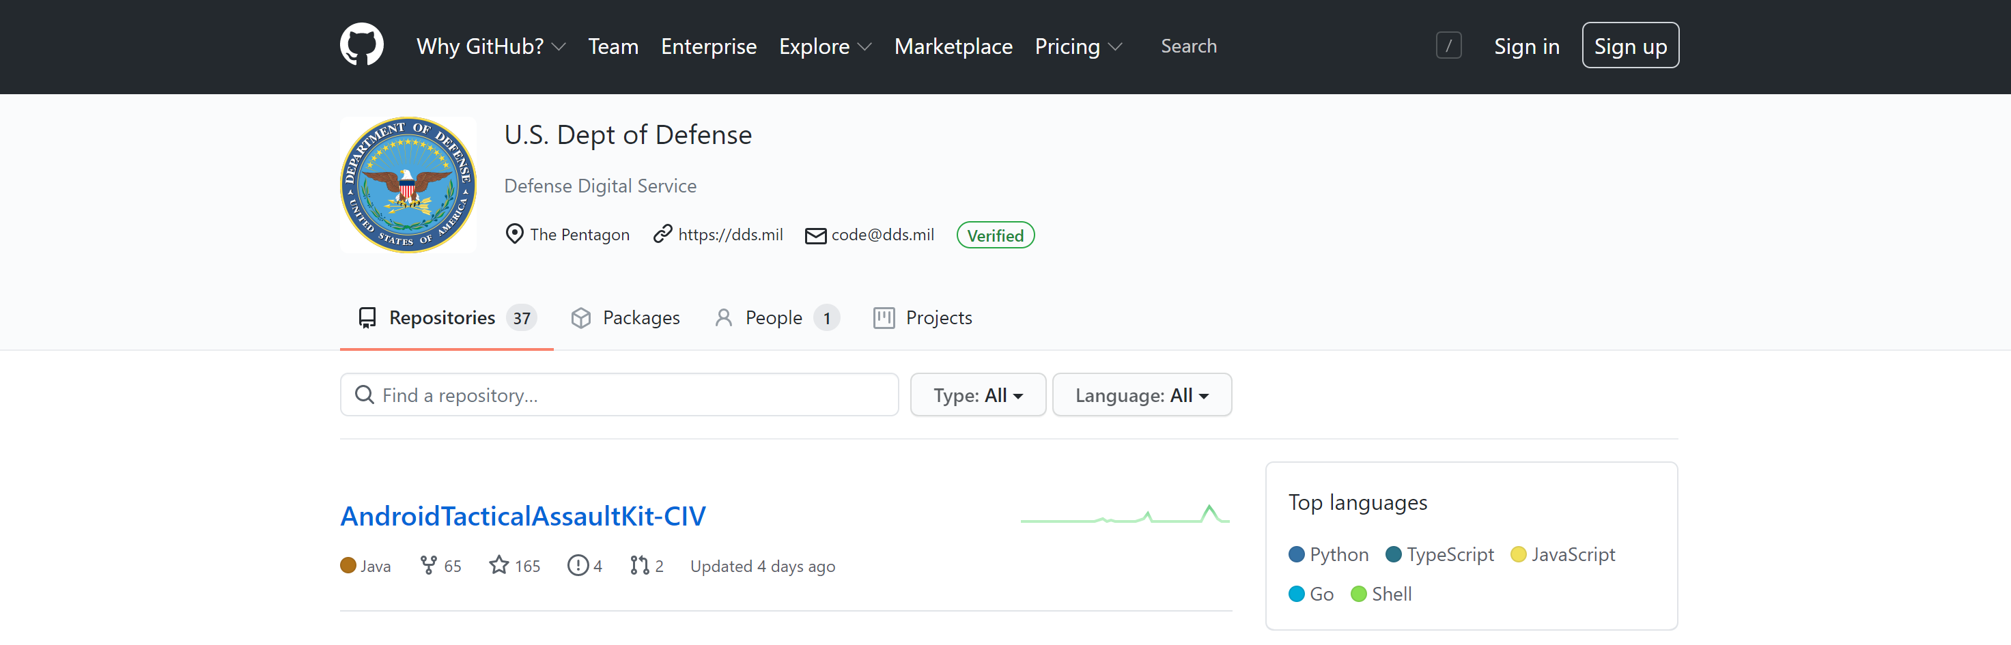The image size is (2011, 645).
Task: Click the repository book icon
Action: (x=367, y=318)
